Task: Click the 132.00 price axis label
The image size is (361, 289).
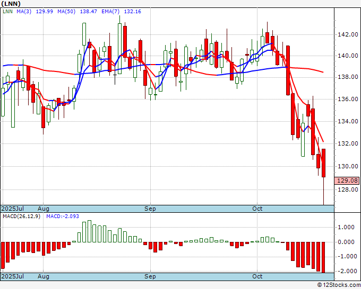Action: tap(348, 143)
